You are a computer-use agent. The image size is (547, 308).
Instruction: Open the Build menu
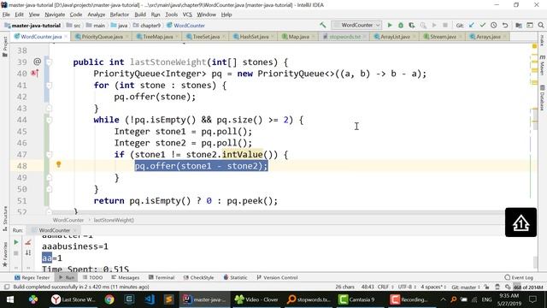pyautogui.click(x=140, y=15)
